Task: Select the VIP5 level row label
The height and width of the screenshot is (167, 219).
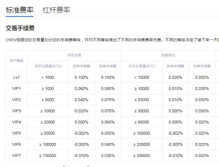Action: click(16, 133)
